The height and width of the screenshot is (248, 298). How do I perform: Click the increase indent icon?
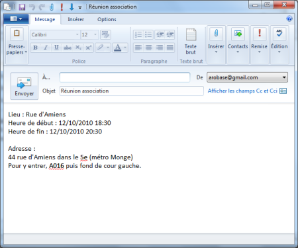tap(170, 34)
